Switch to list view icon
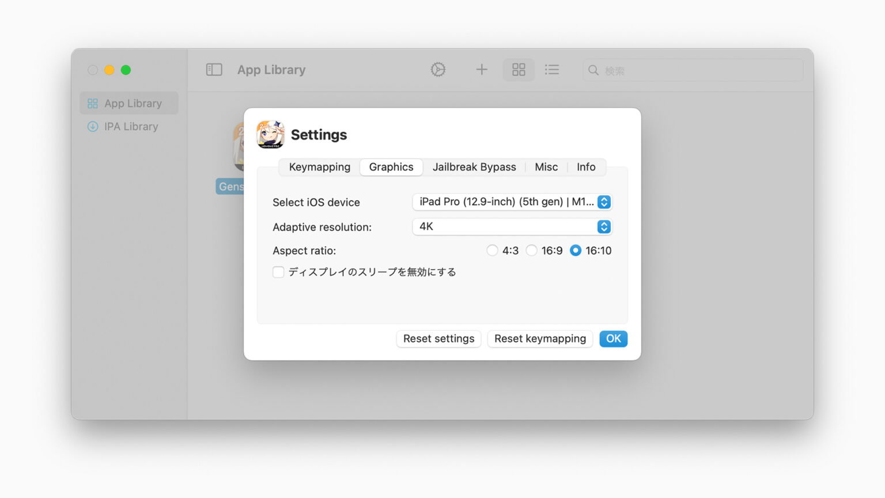Viewport: 885px width, 498px height. click(552, 69)
